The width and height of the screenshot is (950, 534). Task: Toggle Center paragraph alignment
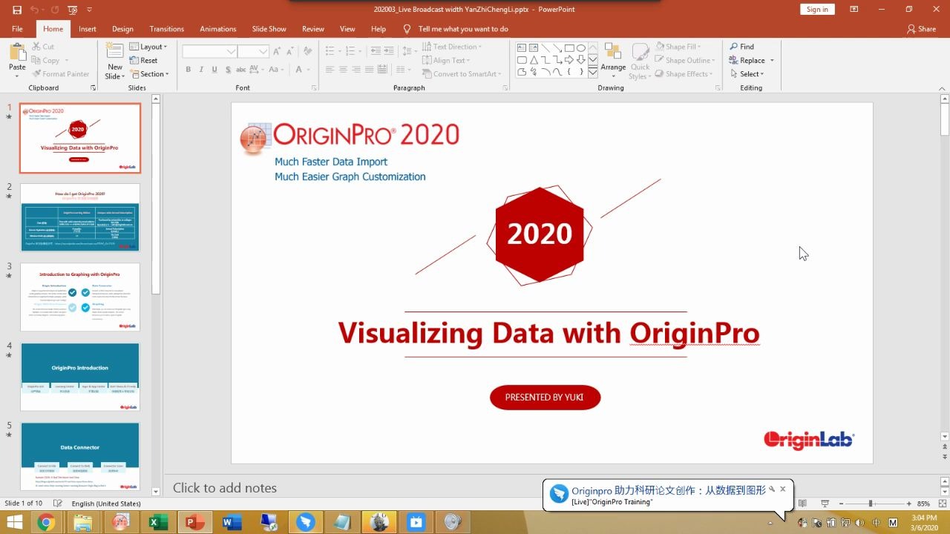tap(343, 70)
